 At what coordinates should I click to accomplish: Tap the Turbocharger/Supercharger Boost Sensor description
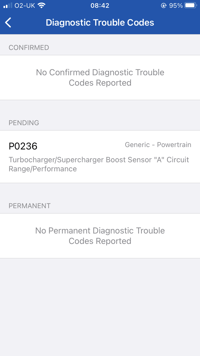(x=99, y=164)
